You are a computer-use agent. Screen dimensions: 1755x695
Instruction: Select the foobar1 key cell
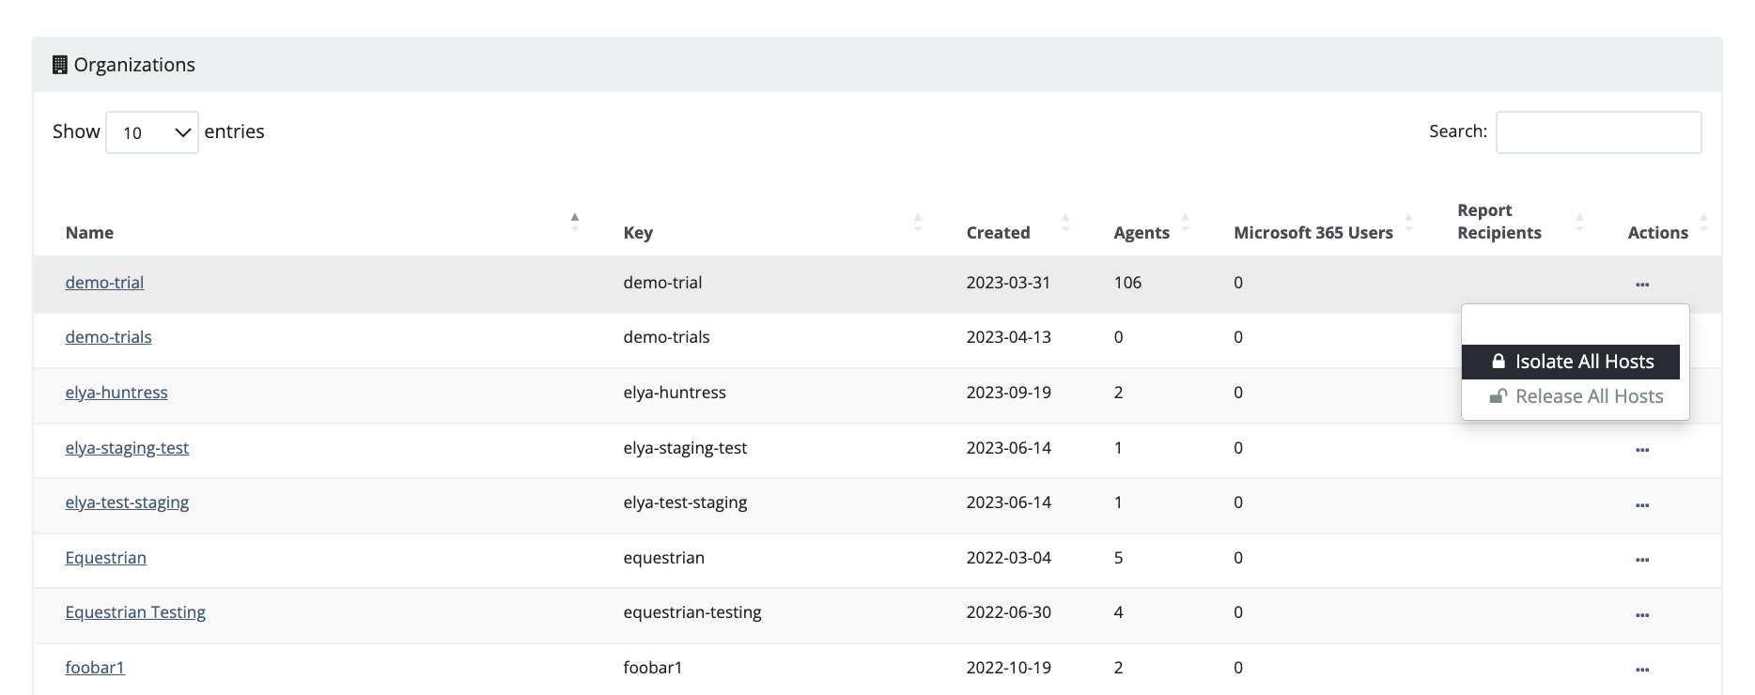653,668
